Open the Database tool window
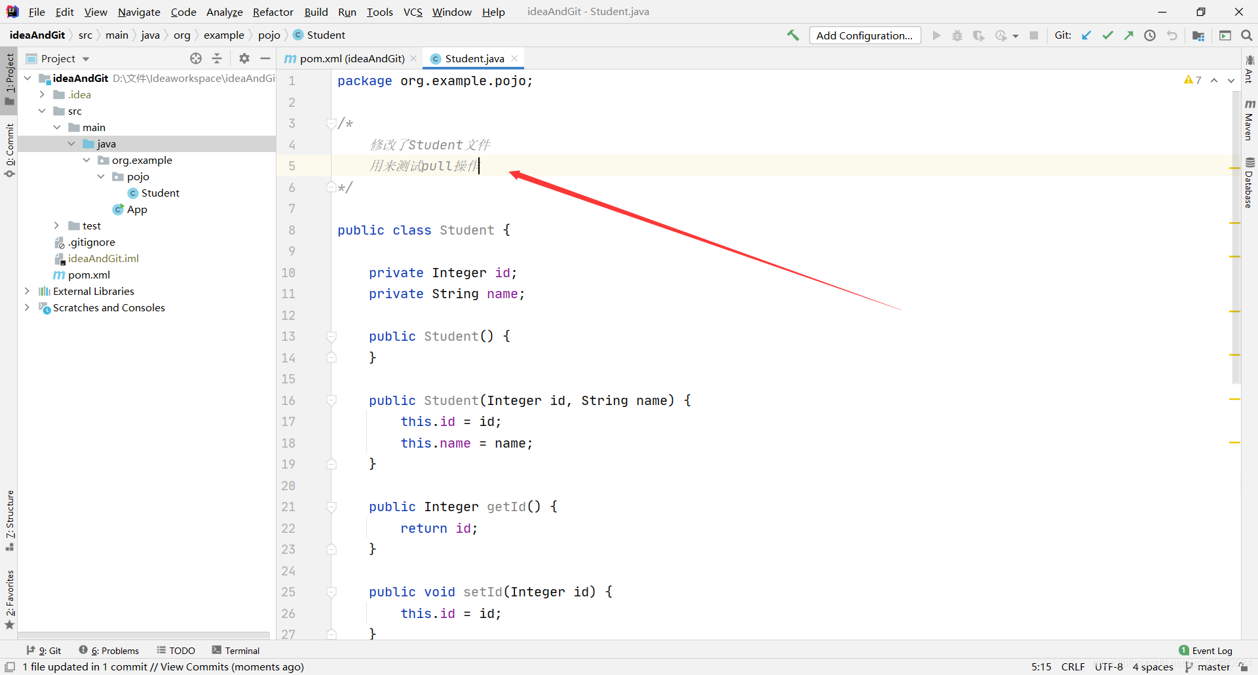Screen dimensions: 1258x675 coord(1249,182)
